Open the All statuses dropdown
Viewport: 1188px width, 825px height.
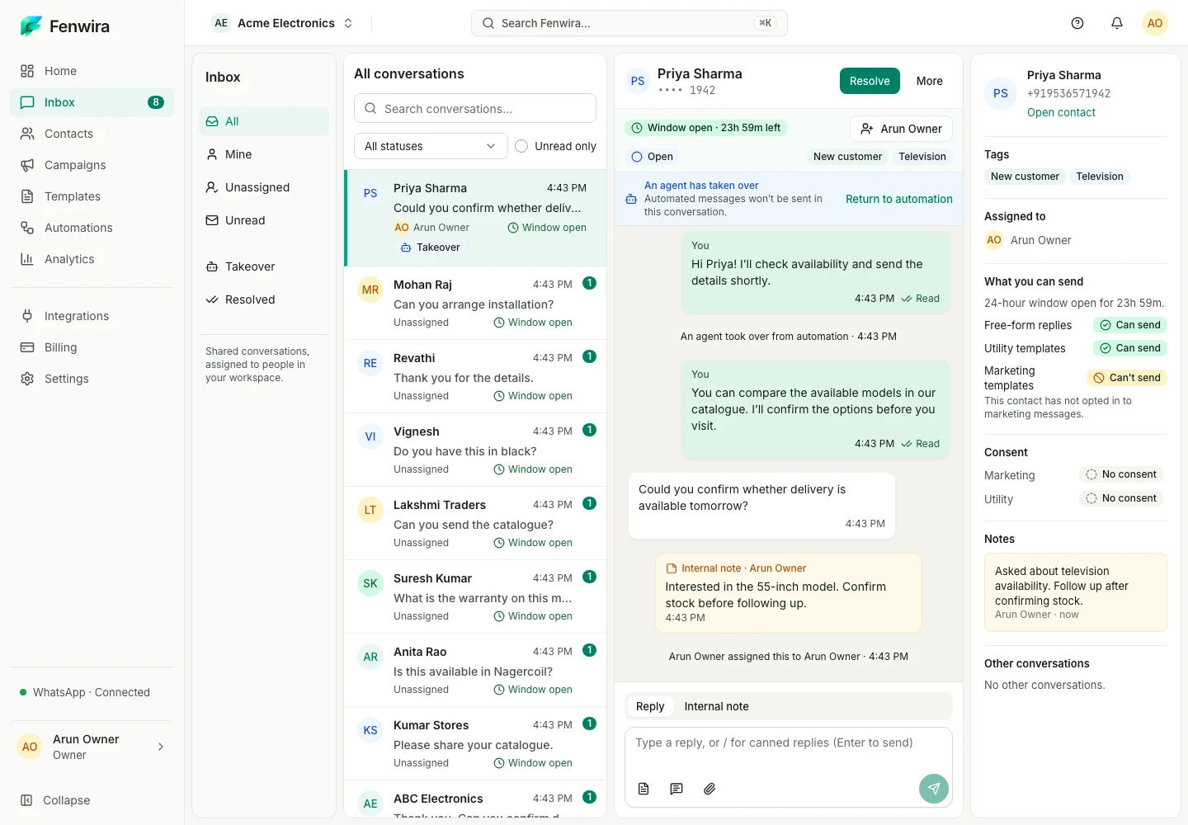point(431,146)
